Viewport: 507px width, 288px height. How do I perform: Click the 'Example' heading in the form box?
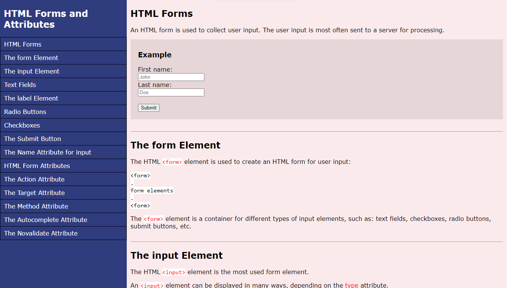tap(154, 55)
